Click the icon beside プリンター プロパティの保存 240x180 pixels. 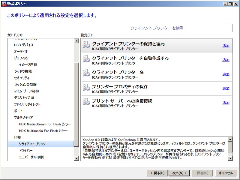pyautogui.click(x=86, y=87)
